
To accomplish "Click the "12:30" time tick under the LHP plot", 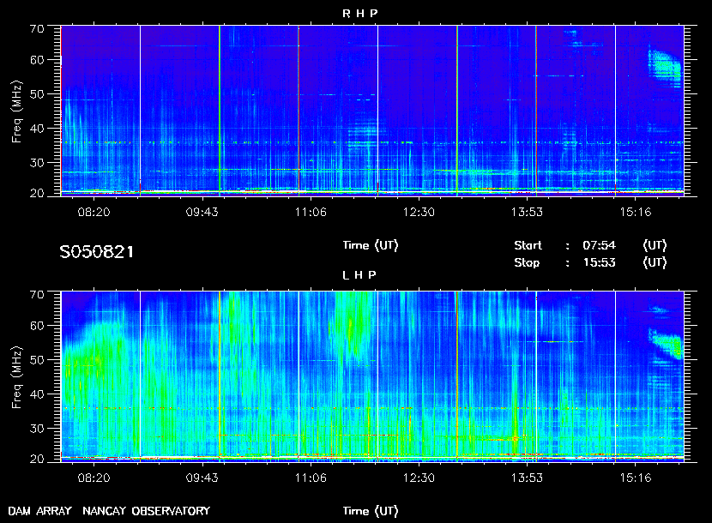I will pos(419,478).
